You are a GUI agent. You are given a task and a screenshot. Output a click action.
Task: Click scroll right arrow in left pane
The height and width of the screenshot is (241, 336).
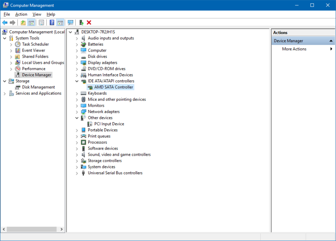pyautogui.click(x=62, y=229)
